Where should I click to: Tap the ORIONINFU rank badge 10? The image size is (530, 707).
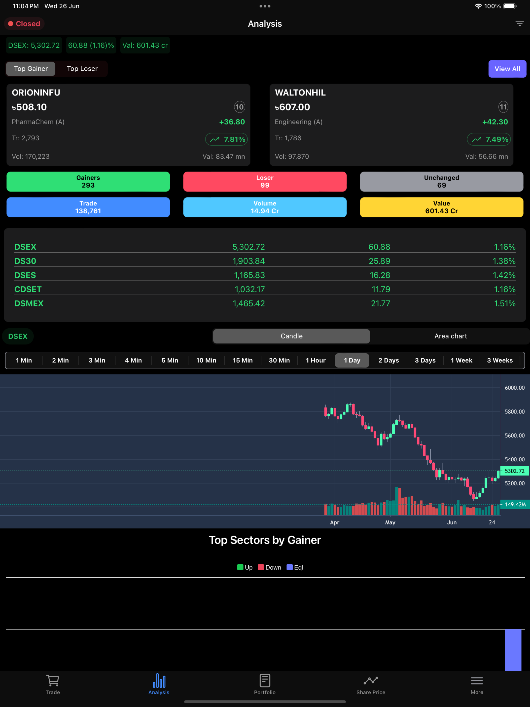point(239,107)
